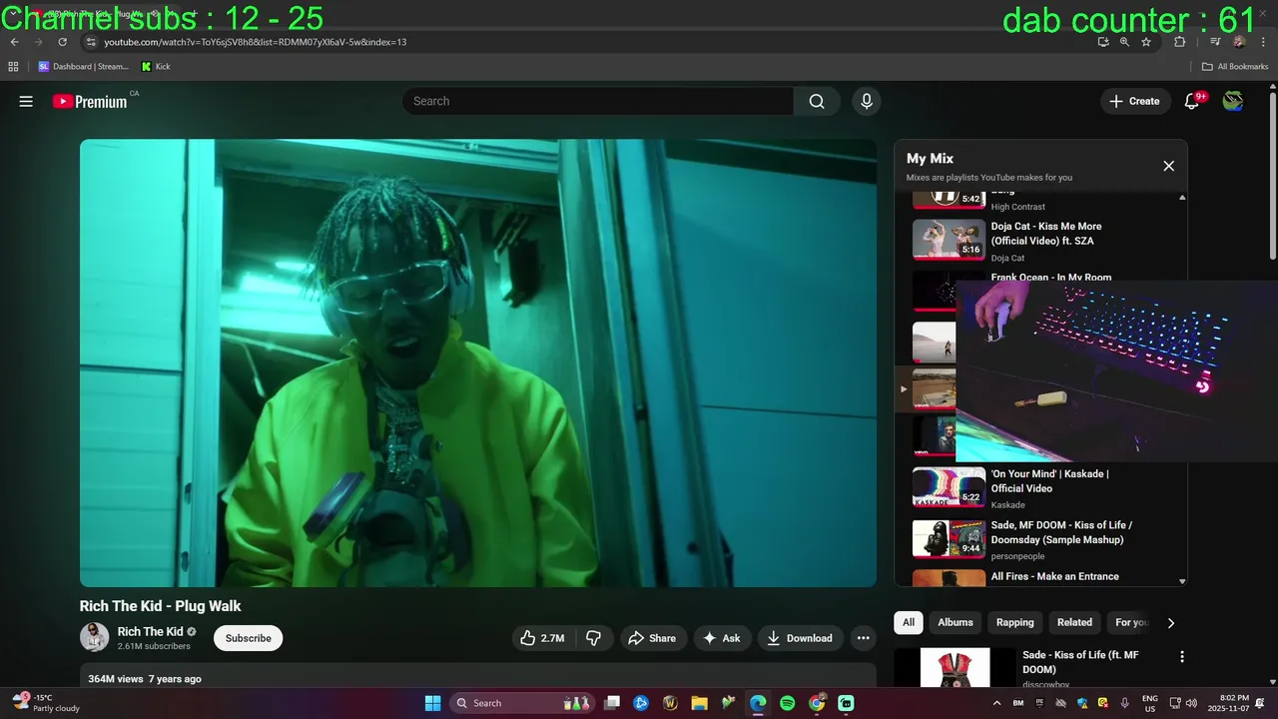Open weather widget Partly cloudy

pos(46,703)
